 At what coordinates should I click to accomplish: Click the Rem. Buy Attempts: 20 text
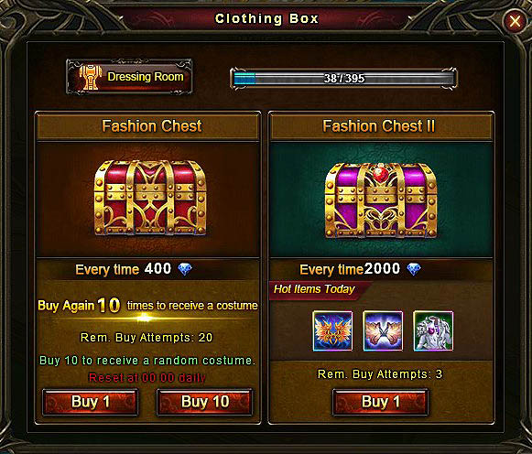click(147, 338)
